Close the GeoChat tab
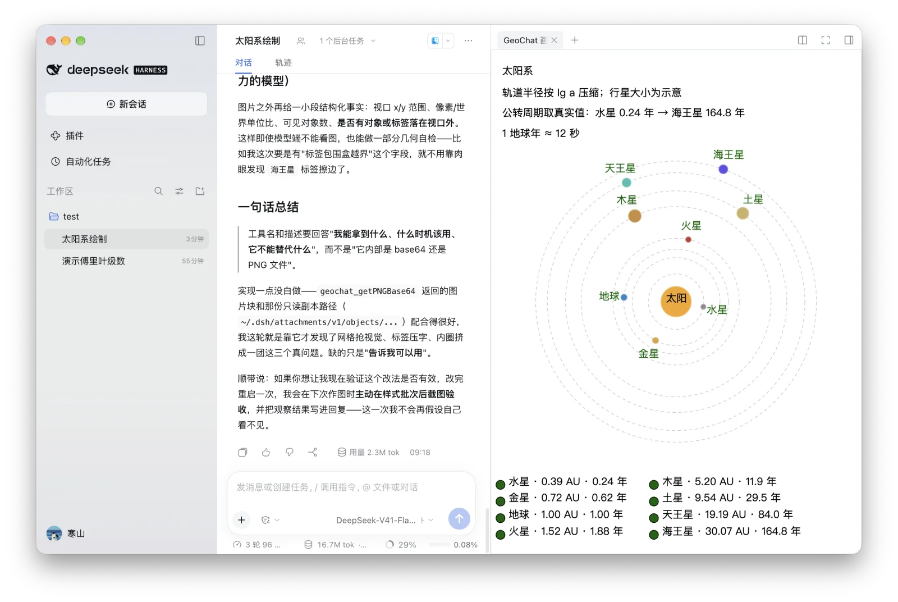 [554, 40]
